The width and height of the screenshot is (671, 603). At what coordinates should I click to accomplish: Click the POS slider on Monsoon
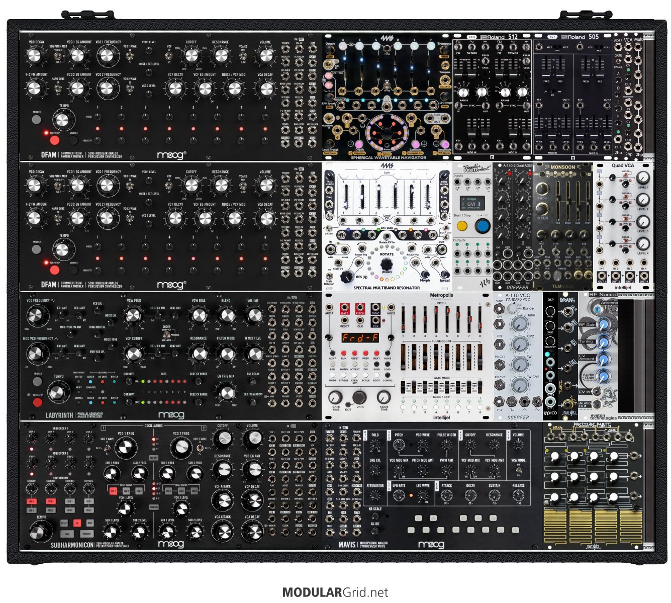[558, 201]
